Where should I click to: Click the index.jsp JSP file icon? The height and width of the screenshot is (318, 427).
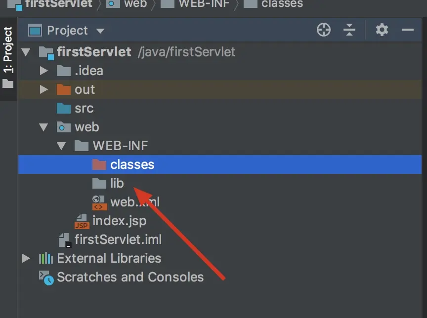tap(82, 221)
